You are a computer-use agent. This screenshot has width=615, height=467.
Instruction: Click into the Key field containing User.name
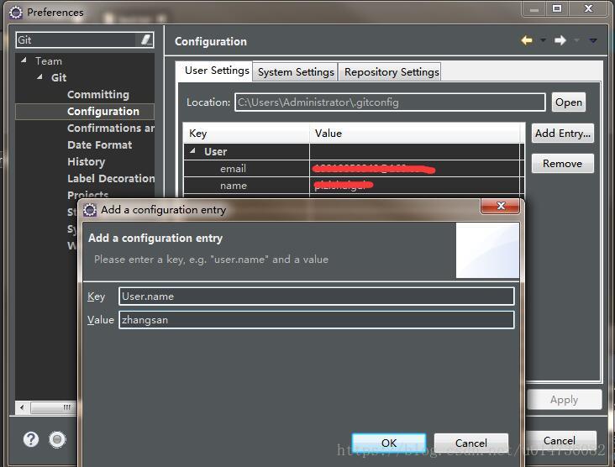point(316,296)
